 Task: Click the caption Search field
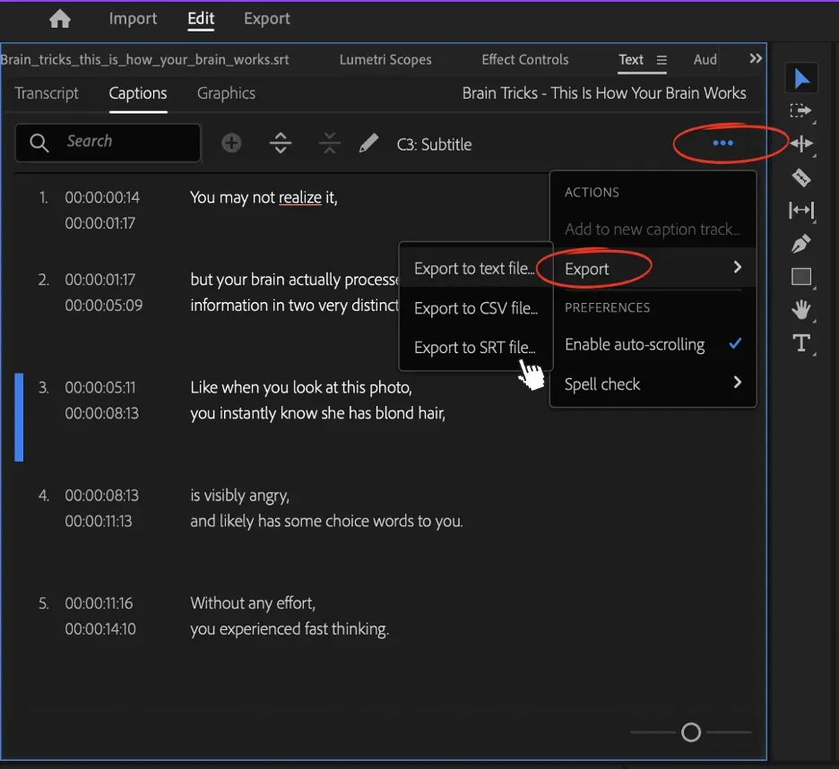coord(108,143)
